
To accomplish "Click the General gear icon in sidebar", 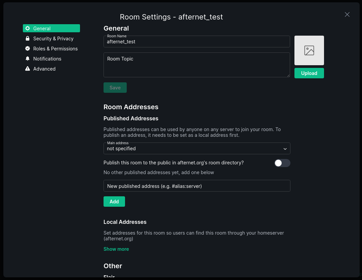I will (x=28, y=29).
